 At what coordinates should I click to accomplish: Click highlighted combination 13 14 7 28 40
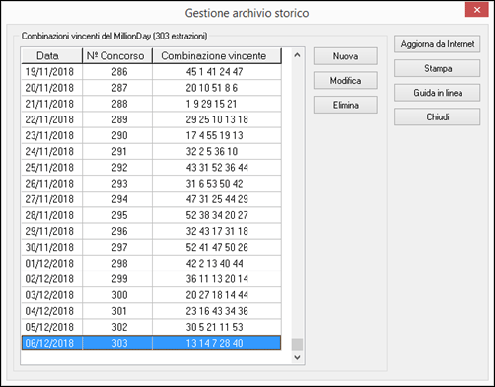point(214,343)
